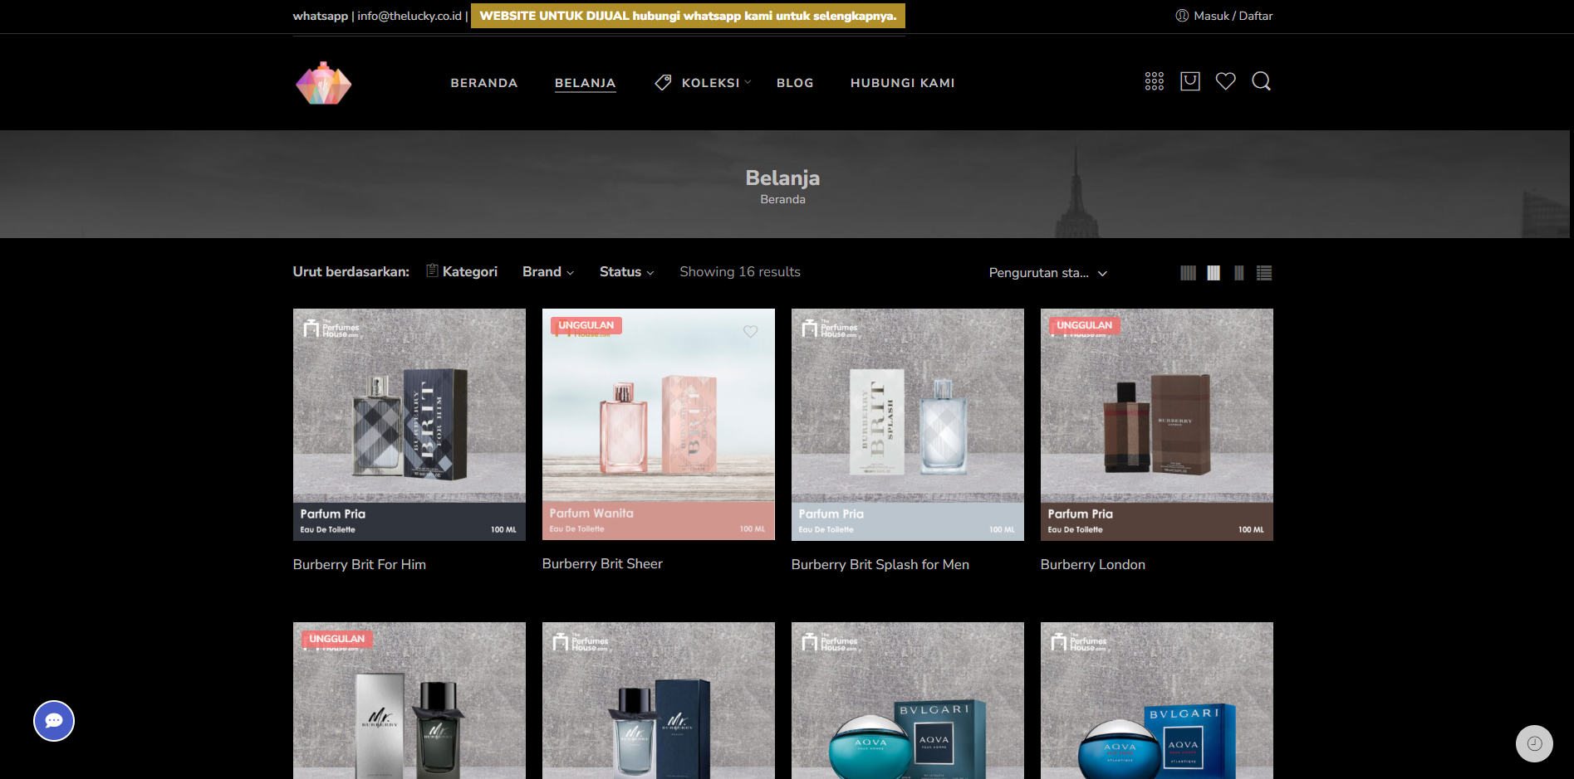Click the perfume bottle site logo

tap(324, 83)
